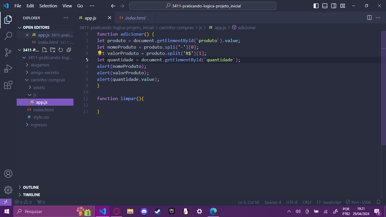Open the Selection menu
The height and width of the screenshot is (217, 386).
pos(48,6)
